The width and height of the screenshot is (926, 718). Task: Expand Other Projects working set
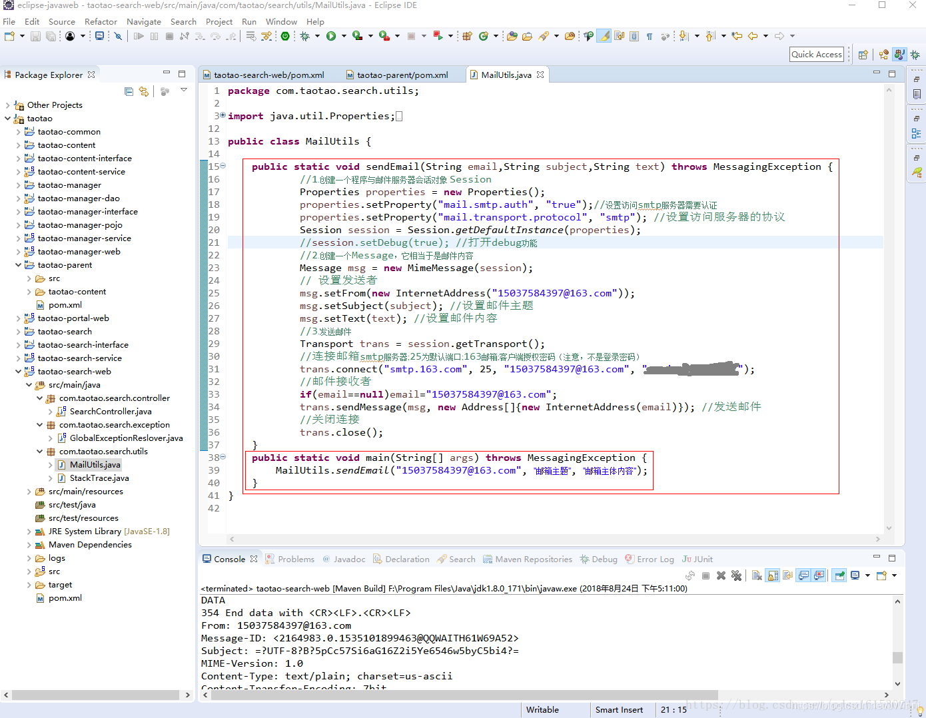(x=8, y=105)
